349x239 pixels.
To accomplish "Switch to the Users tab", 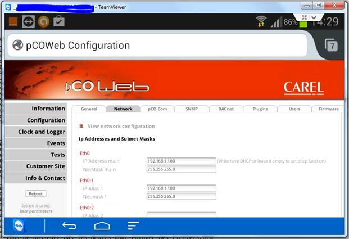I will (294, 109).
